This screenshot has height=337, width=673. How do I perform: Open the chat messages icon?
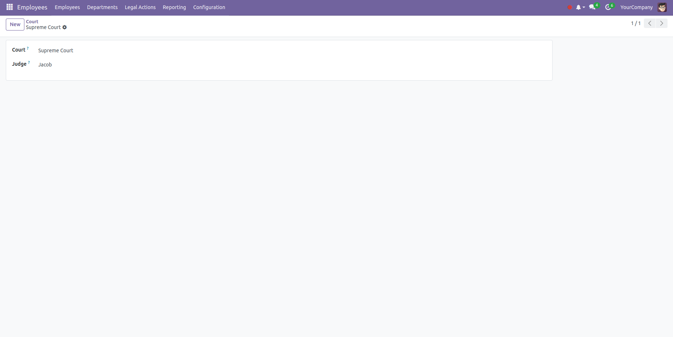(593, 7)
